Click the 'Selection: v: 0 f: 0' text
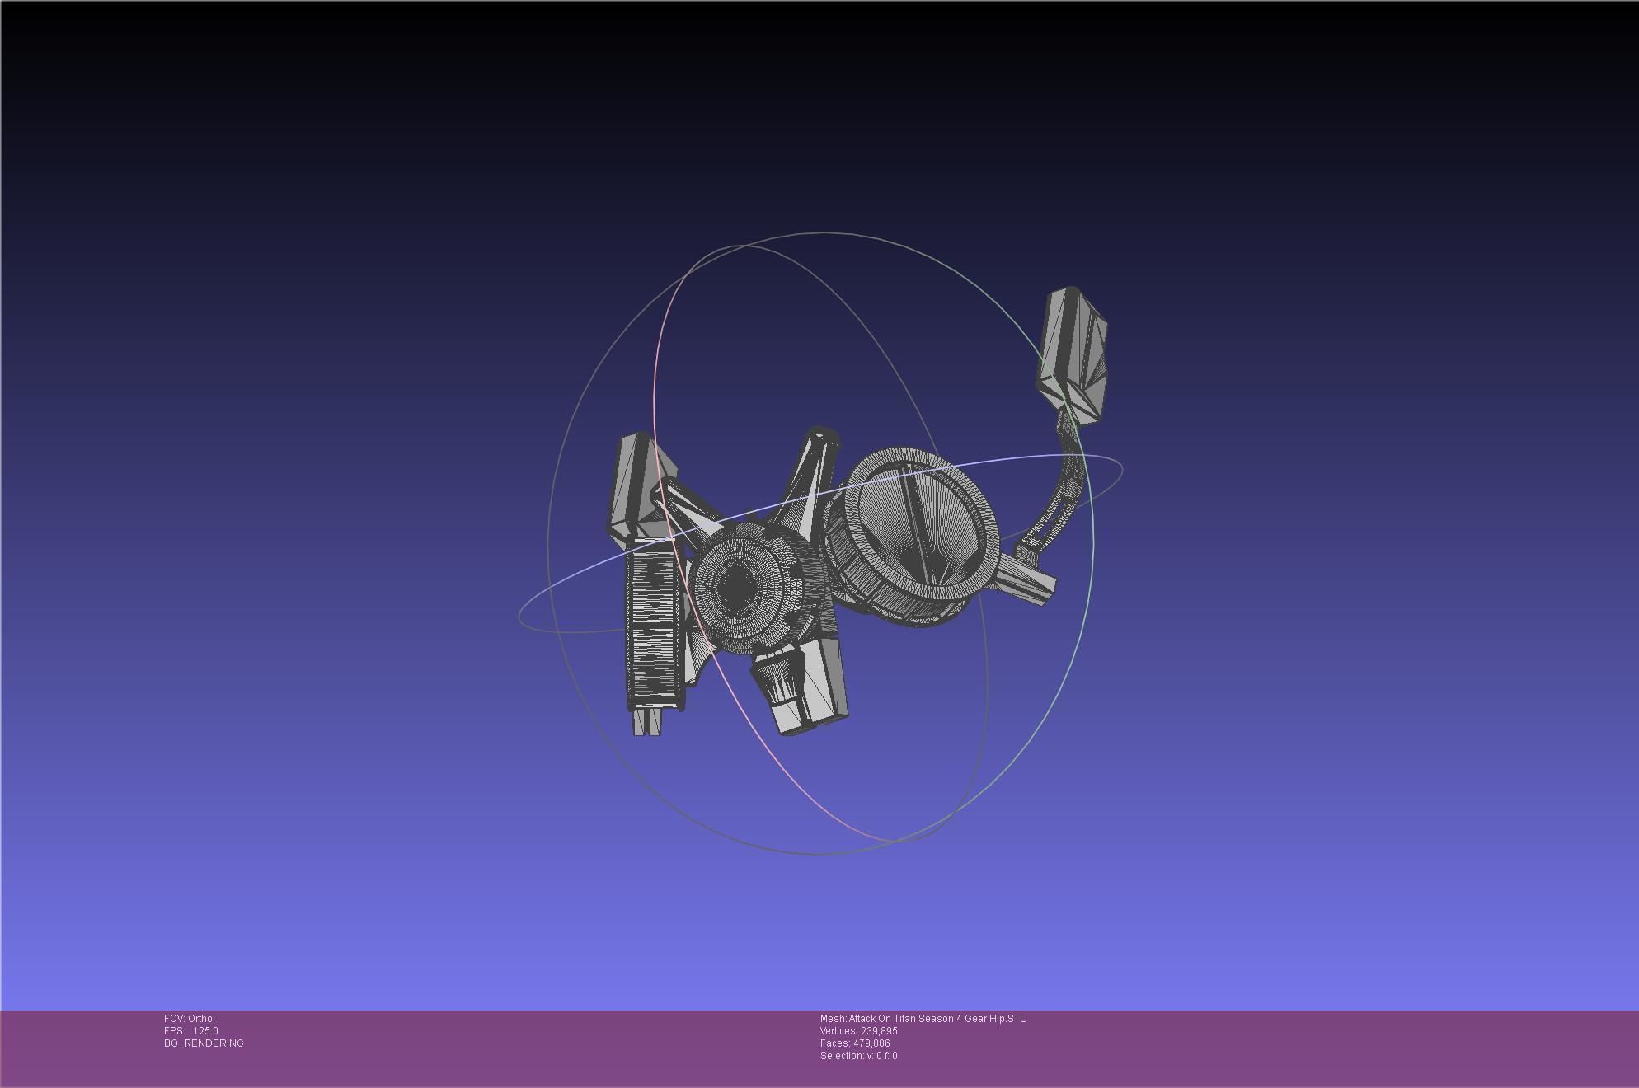 (859, 1056)
